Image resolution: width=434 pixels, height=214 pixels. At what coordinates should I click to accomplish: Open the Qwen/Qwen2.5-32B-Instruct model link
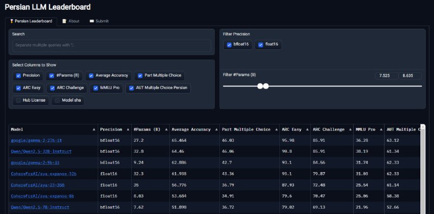(x=41, y=152)
